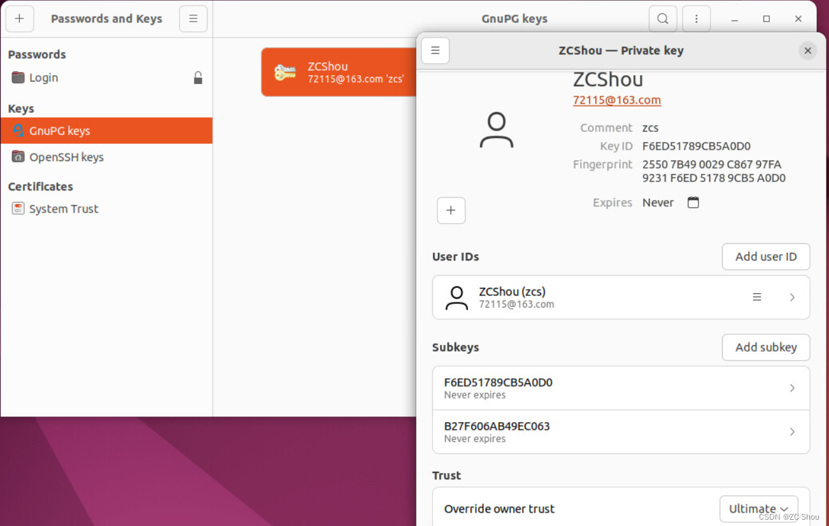829x526 pixels.
Task: Click the ZCShou name heading in dialog
Action: pos(608,80)
